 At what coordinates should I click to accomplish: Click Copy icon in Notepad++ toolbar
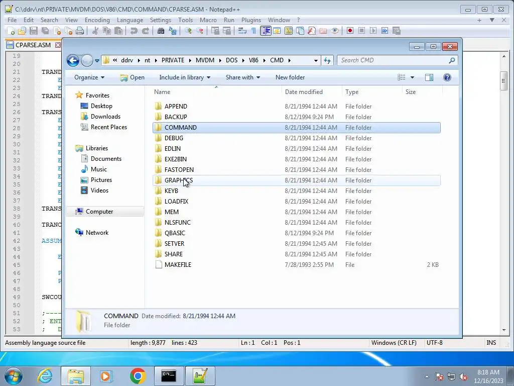107,31
